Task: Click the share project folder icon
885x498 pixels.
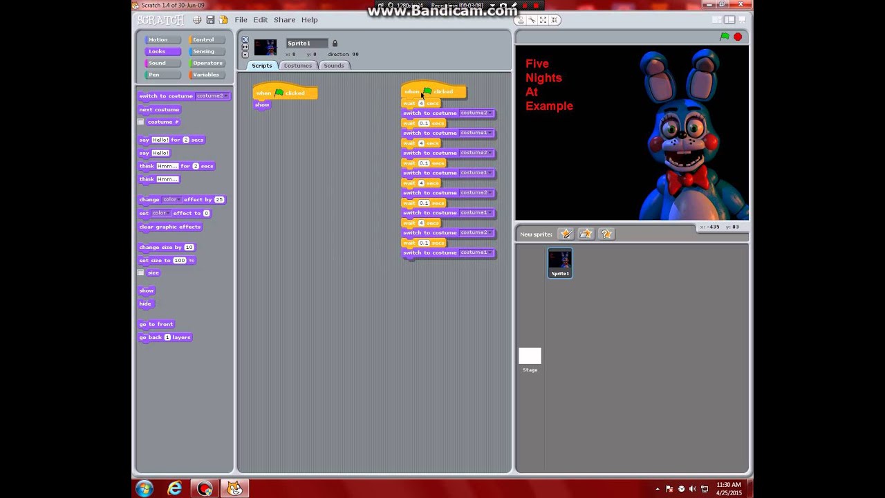Action: [x=223, y=20]
